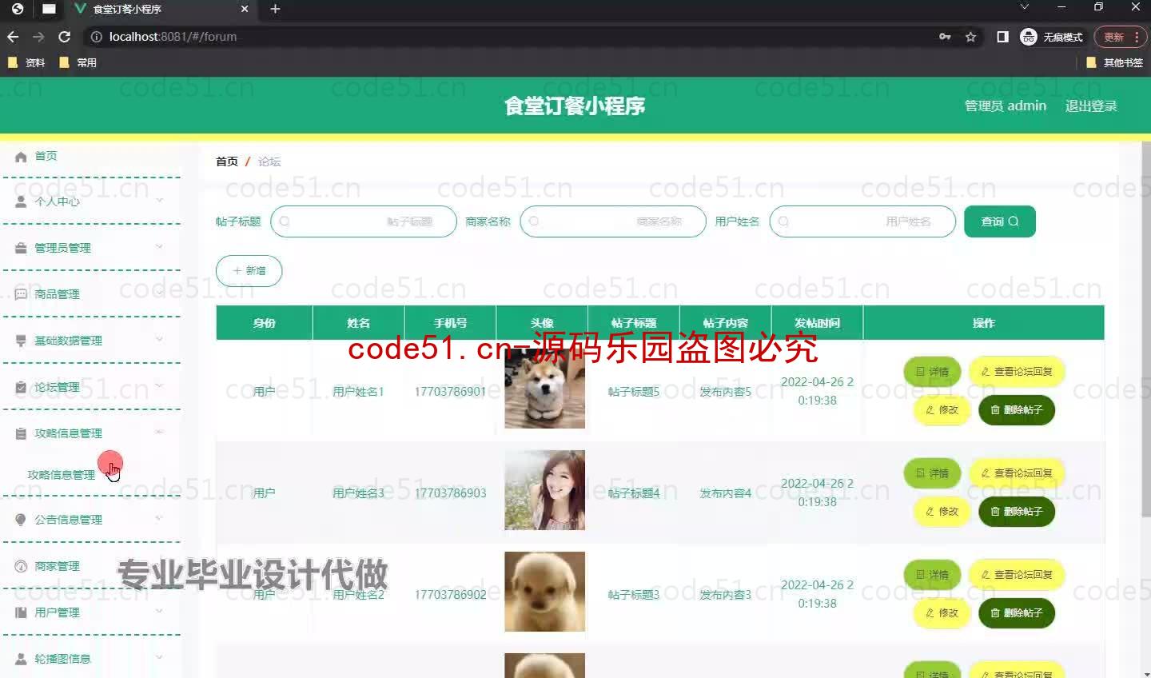Click the 新增 add button

[249, 271]
